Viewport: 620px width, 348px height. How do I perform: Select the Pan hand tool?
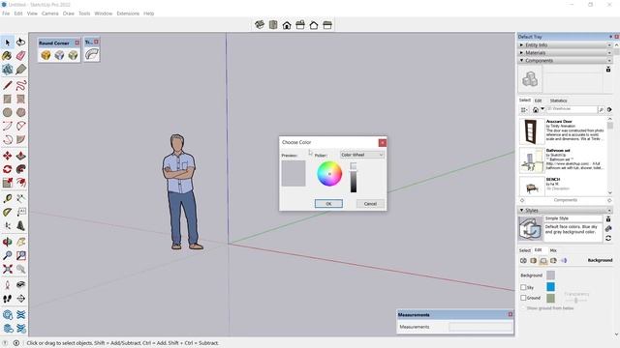point(21,242)
